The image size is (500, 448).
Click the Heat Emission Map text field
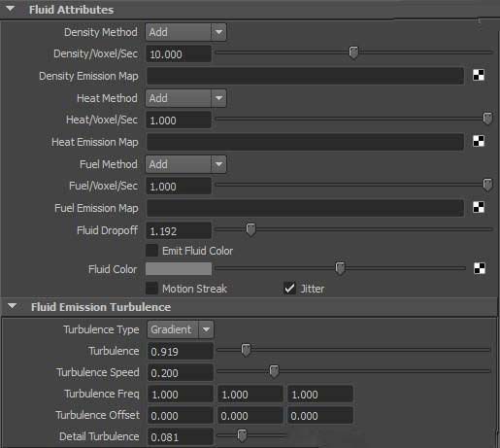(305, 142)
